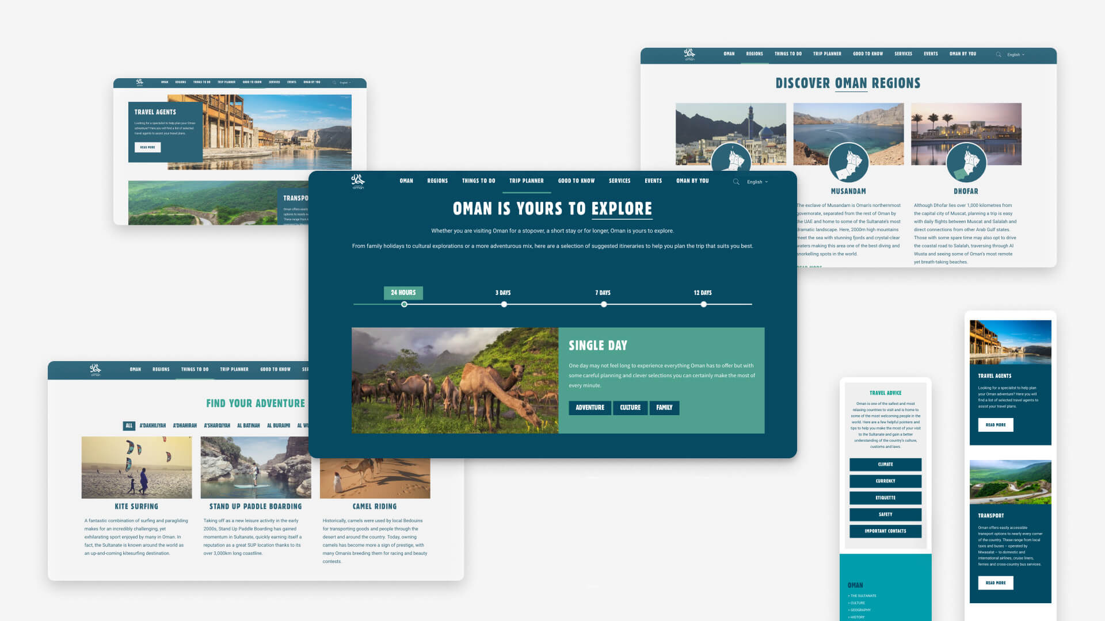Click the camels photo in Single Day card

click(x=455, y=380)
